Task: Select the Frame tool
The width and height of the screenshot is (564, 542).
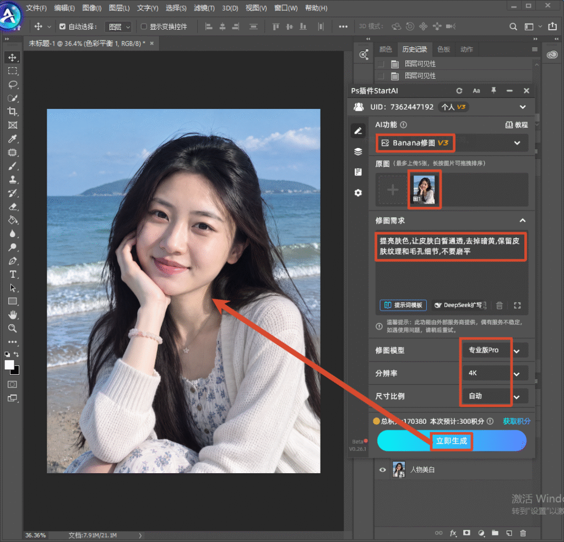Action: point(13,125)
